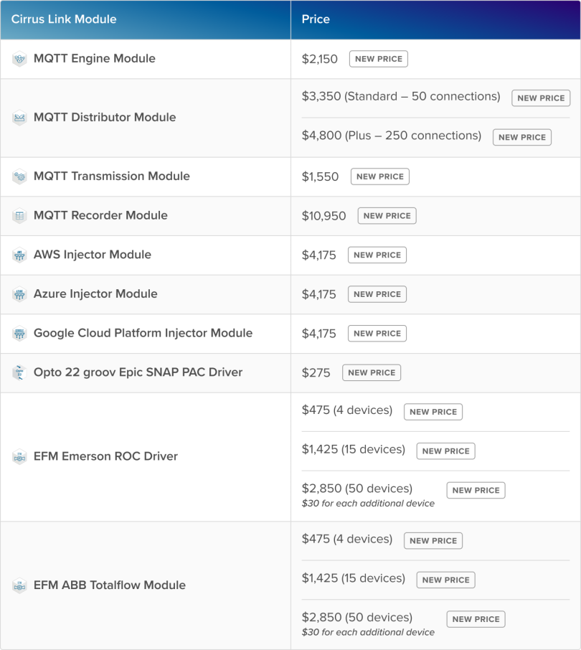Click NEW PRICE badge in Azure Injector row
Screen dimensions: 581x650
tap(377, 294)
